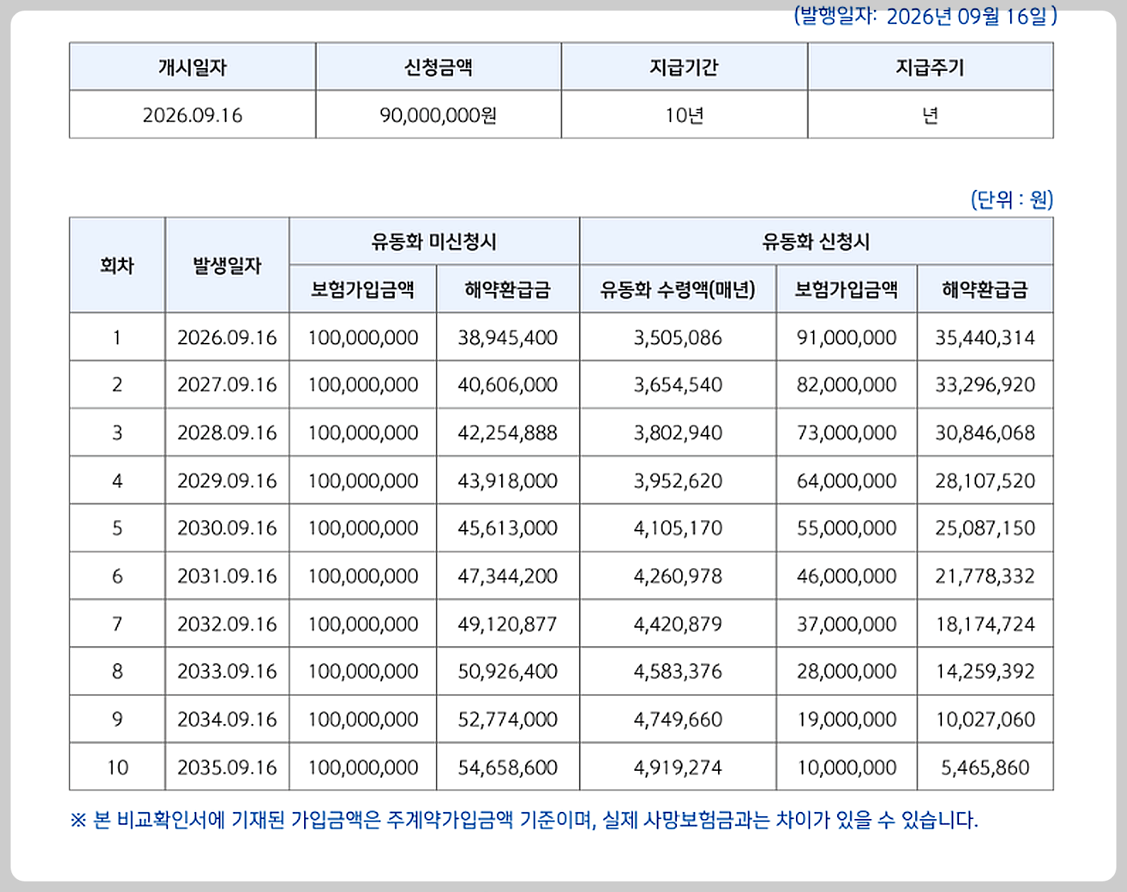The width and height of the screenshot is (1127, 892).
Task: Select the 35,440,314 refund value
Action: (x=985, y=337)
